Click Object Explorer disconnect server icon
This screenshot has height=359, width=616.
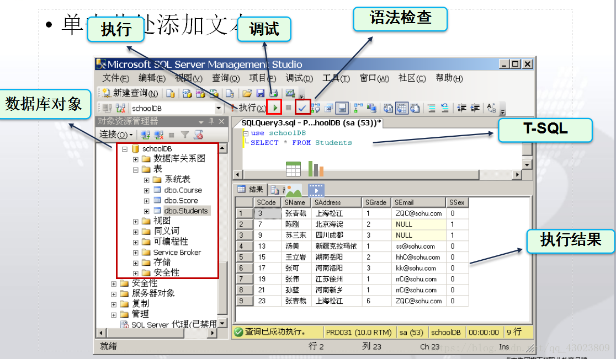tap(159, 135)
